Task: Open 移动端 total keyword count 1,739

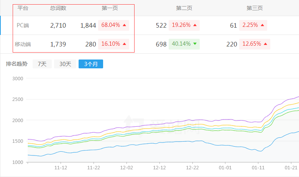Action: pos(58,44)
